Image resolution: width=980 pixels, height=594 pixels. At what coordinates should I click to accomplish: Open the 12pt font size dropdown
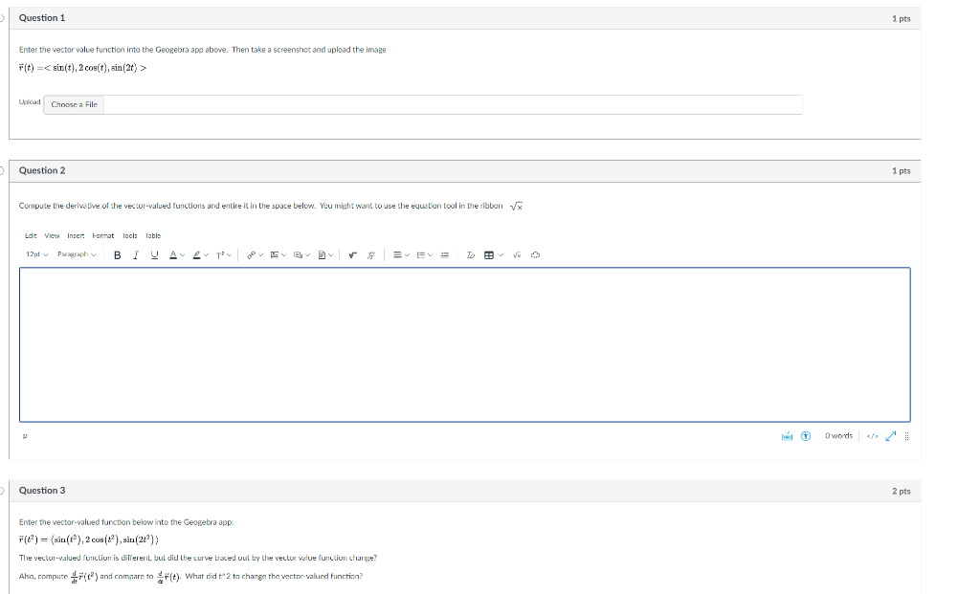tap(37, 254)
